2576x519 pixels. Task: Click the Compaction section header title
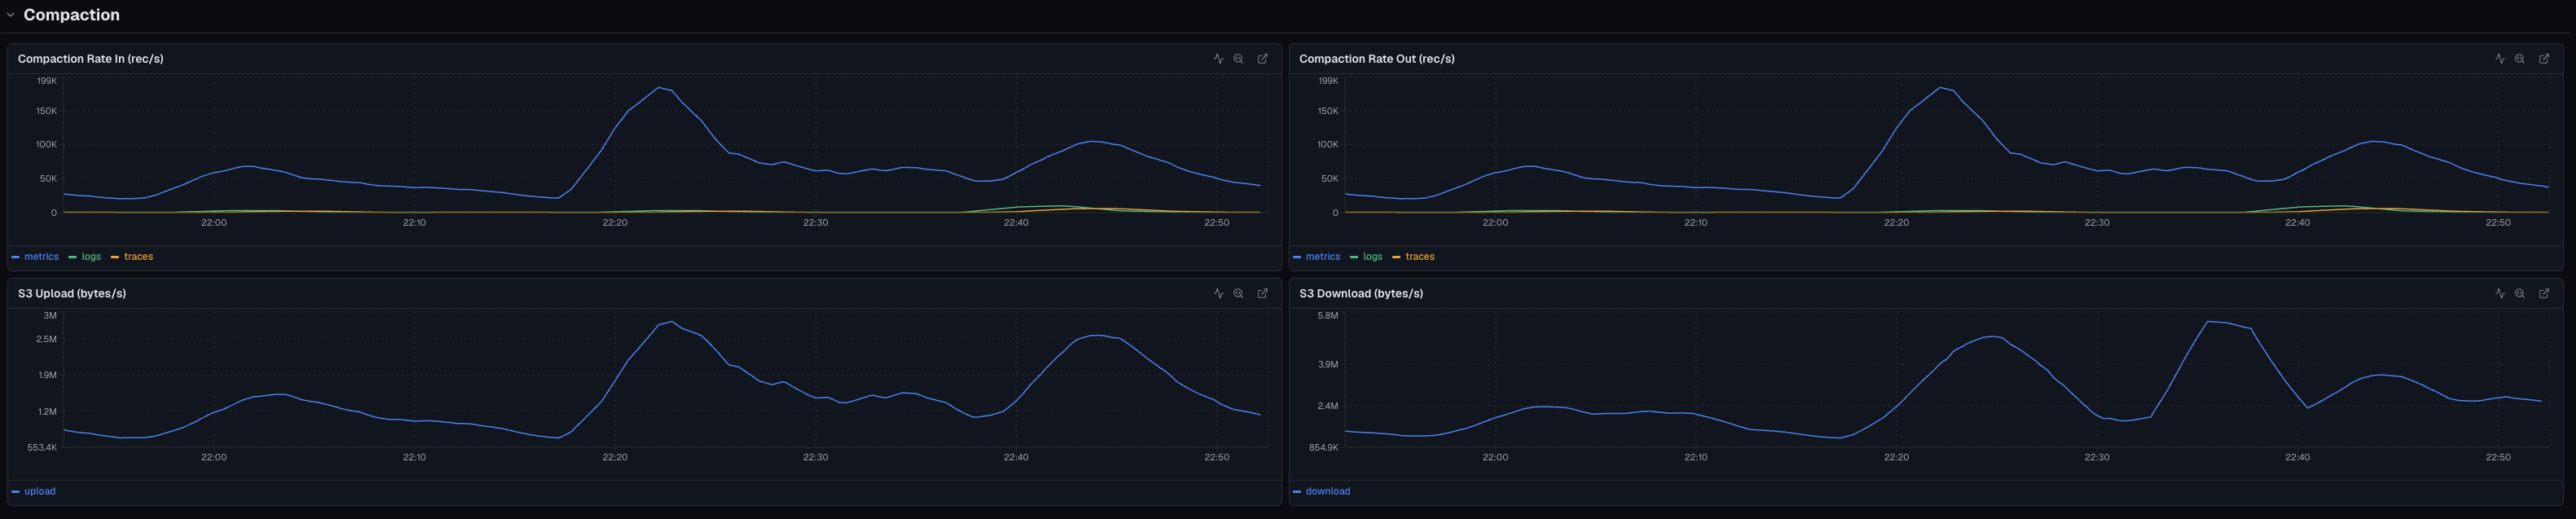tap(71, 15)
